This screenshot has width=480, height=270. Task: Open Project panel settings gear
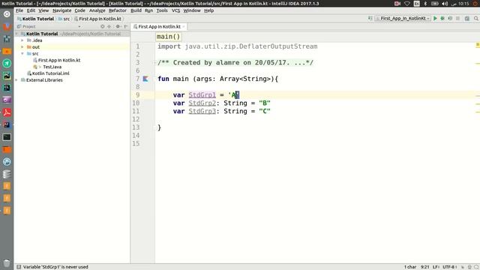pyautogui.click(x=118, y=27)
